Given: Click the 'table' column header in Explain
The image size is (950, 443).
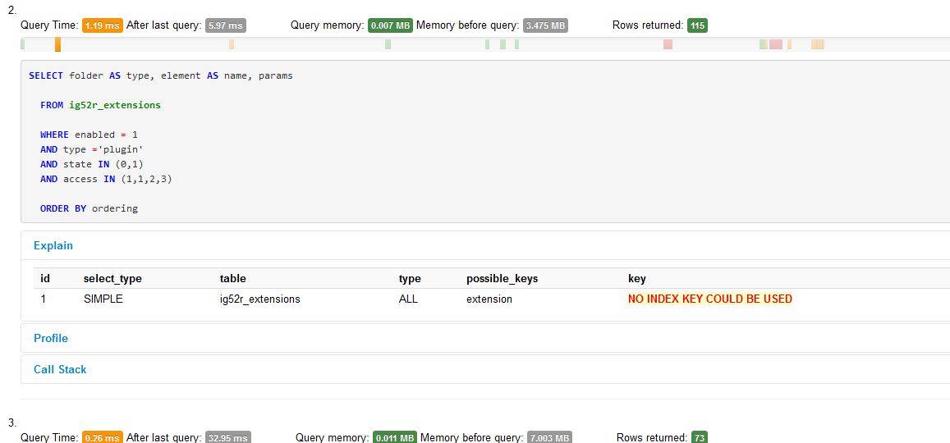Looking at the screenshot, I should coord(233,279).
